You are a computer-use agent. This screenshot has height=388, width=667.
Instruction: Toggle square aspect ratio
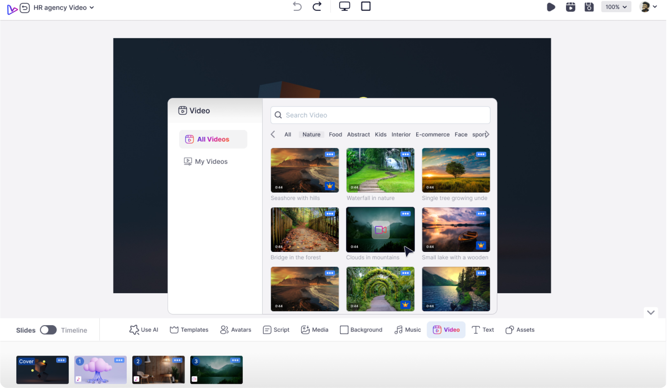pos(365,6)
